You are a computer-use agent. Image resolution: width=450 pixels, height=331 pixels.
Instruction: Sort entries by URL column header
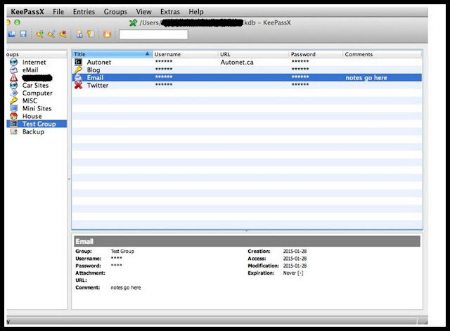pos(253,54)
